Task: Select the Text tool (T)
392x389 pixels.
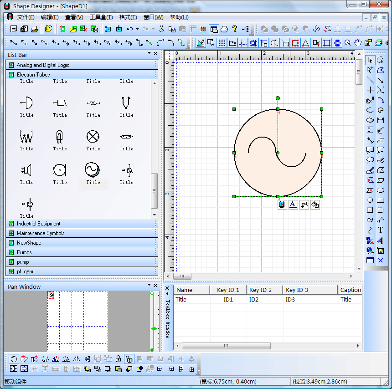Action: (x=381, y=230)
